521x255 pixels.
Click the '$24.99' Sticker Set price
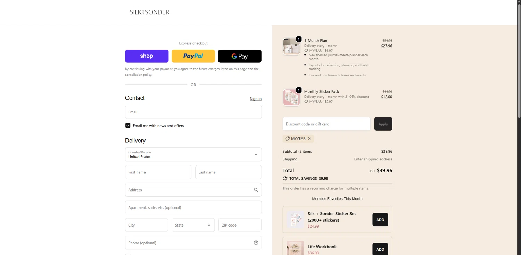point(313,226)
